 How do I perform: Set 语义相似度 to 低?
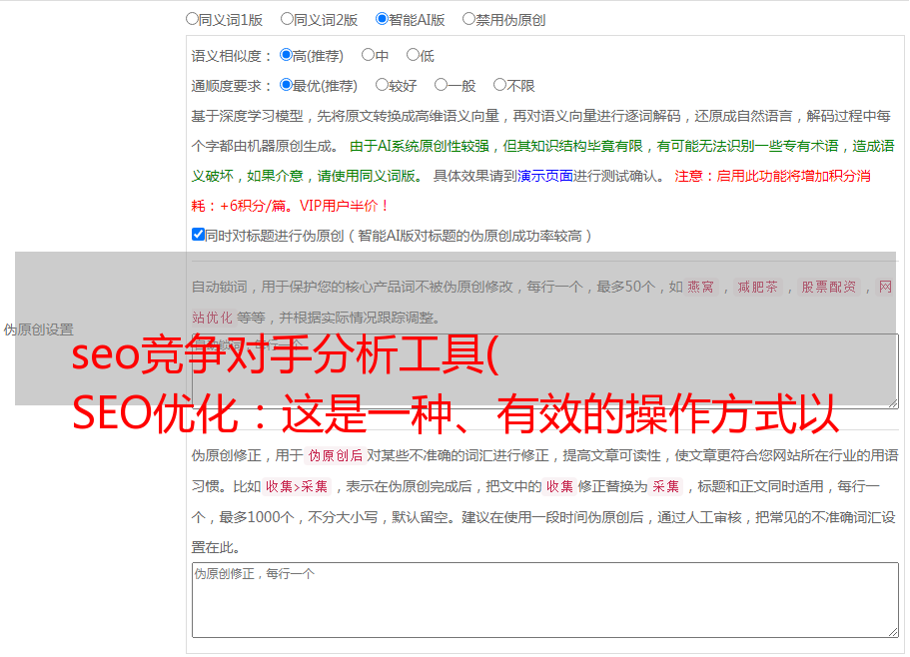[413, 55]
